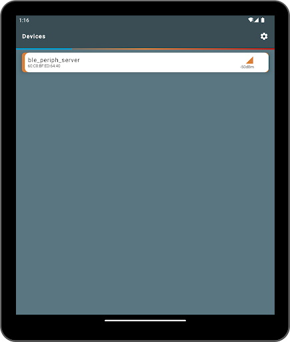Screen dimensions: 290x342
Task: Click the orange-red portion of progress bar
Action: [x=173, y=49]
